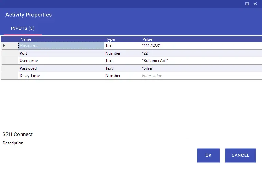The image size is (262, 181).
Task: Close the Activity Properties dialog
Action: [255, 4]
